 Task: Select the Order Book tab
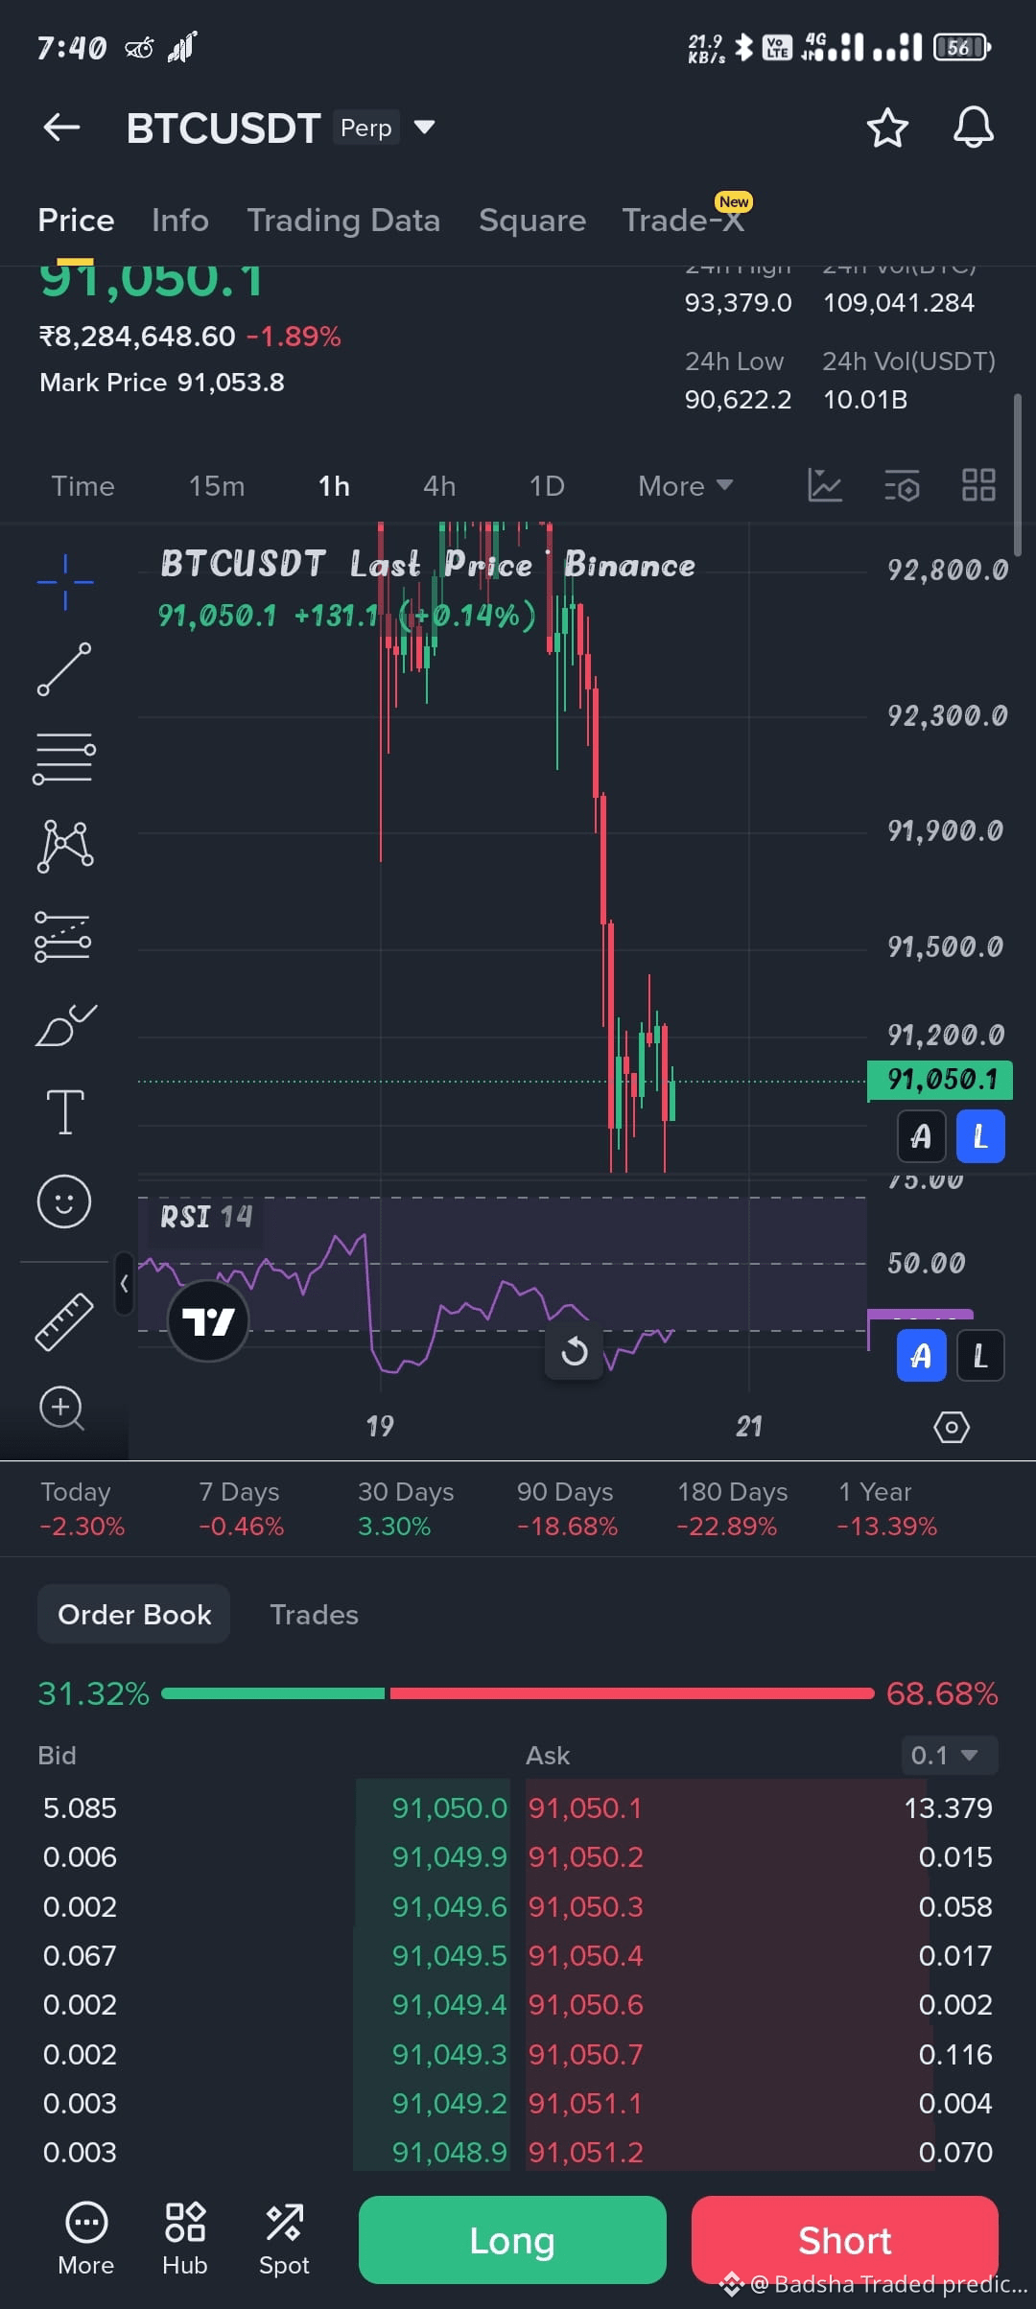134,1614
